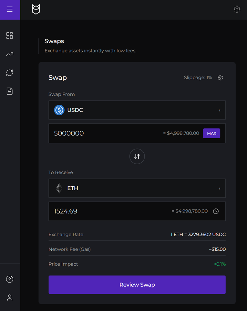Click the fox logo in header
This screenshot has width=247, height=311.
click(36, 9)
